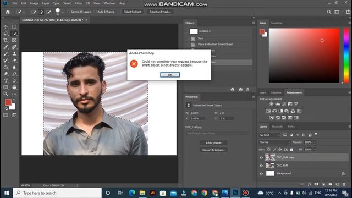Hide the DSC_1148 copy layer

click(x=261, y=158)
